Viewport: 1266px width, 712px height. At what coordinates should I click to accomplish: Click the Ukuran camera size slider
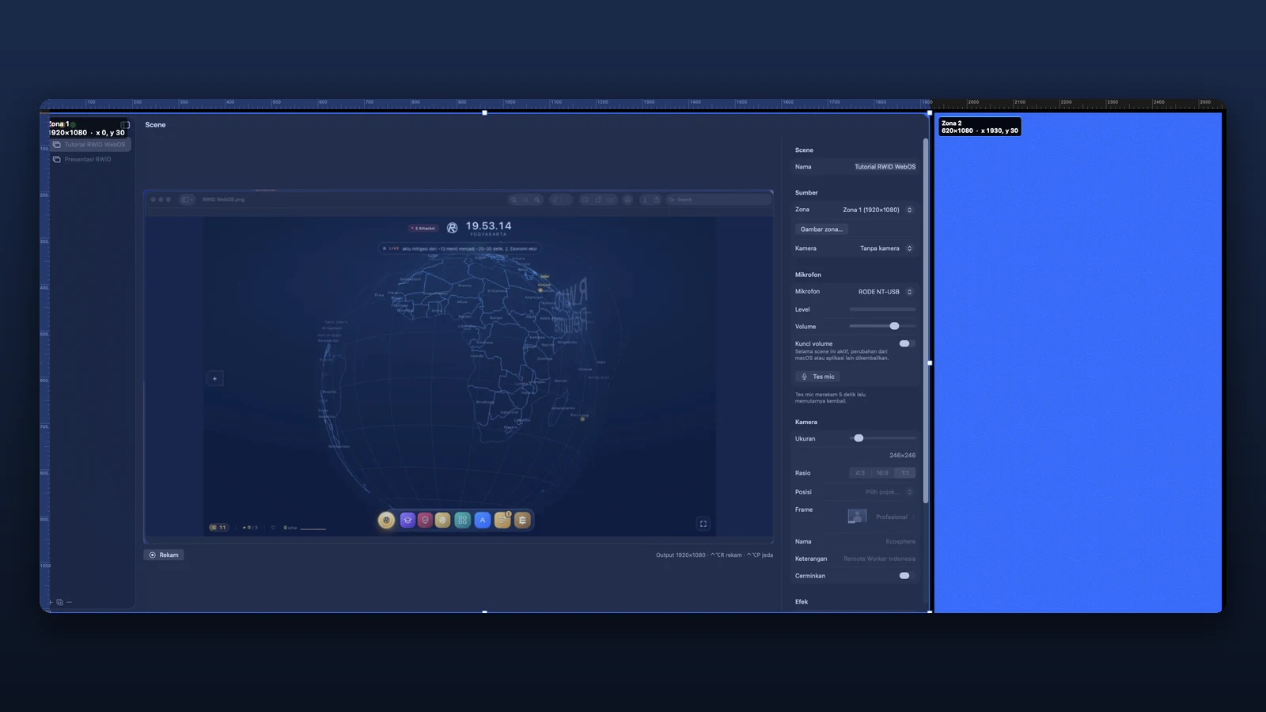882,438
